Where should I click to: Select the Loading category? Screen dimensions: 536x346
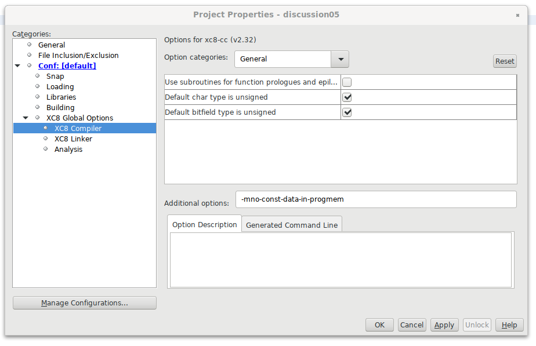[x=60, y=87]
